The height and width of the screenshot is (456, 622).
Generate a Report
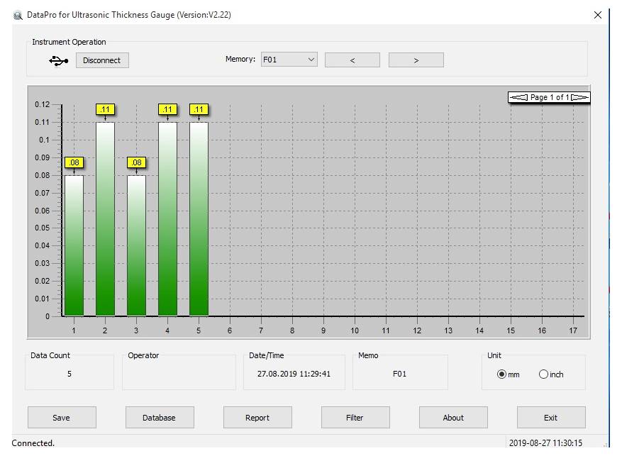(x=257, y=417)
